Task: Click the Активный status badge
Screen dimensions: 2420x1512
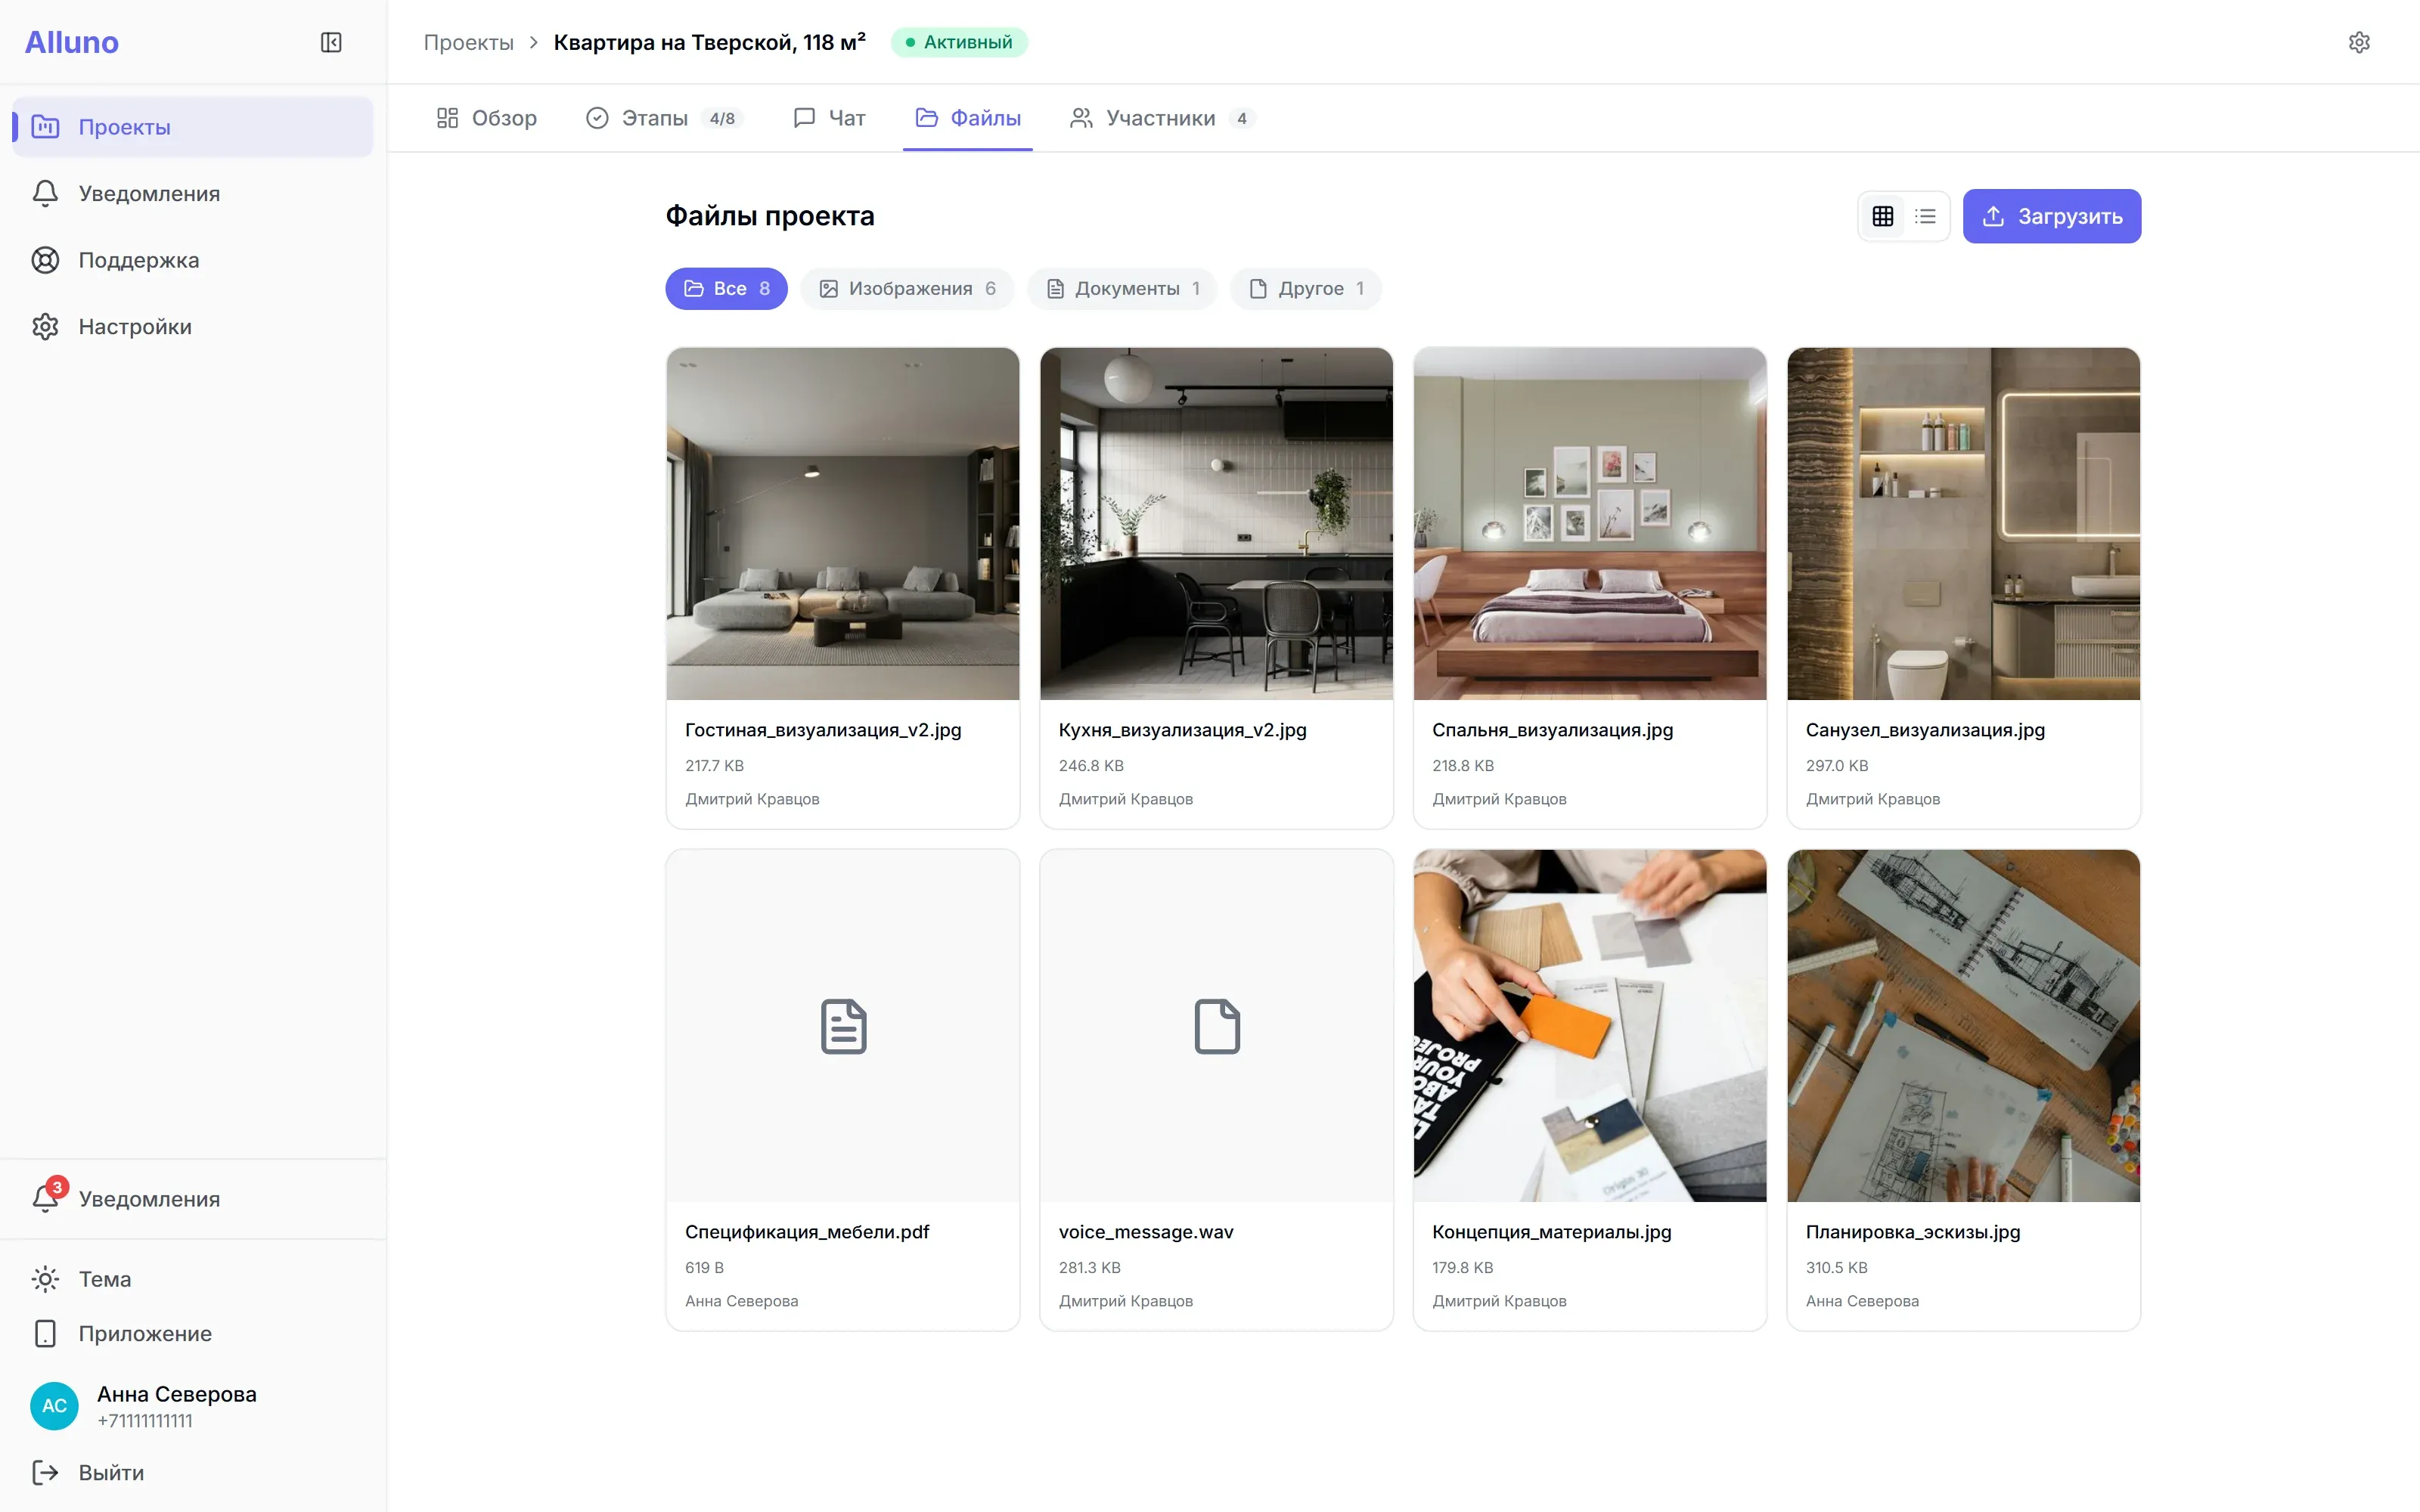Action: [x=959, y=42]
